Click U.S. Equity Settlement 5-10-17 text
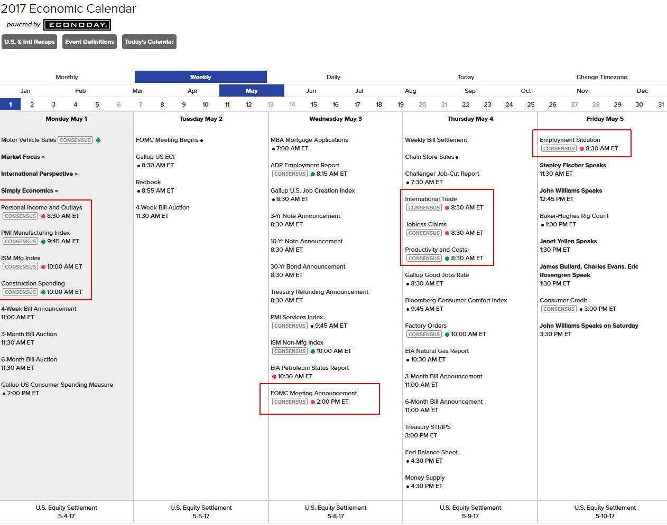667x525 pixels. [605, 512]
